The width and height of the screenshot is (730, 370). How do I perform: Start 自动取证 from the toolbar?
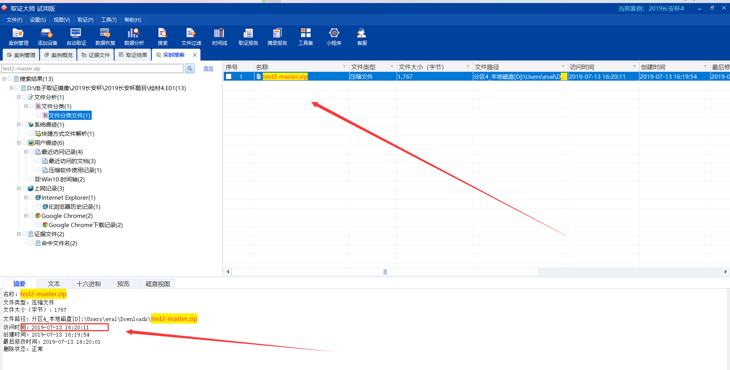point(76,37)
